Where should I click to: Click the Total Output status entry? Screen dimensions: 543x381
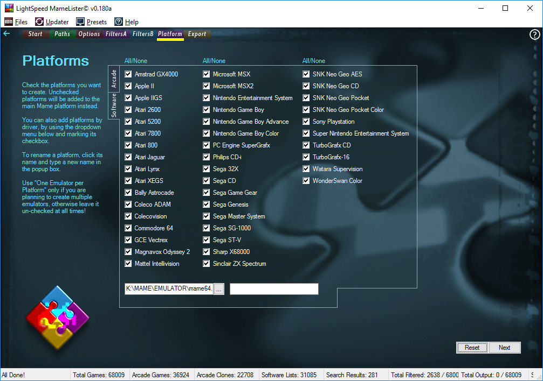tap(491, 375)
